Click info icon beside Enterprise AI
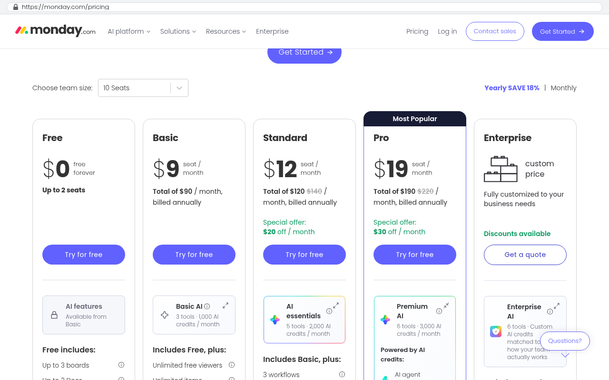The width and height of the screenshot is (609, 380). point(550,312)
